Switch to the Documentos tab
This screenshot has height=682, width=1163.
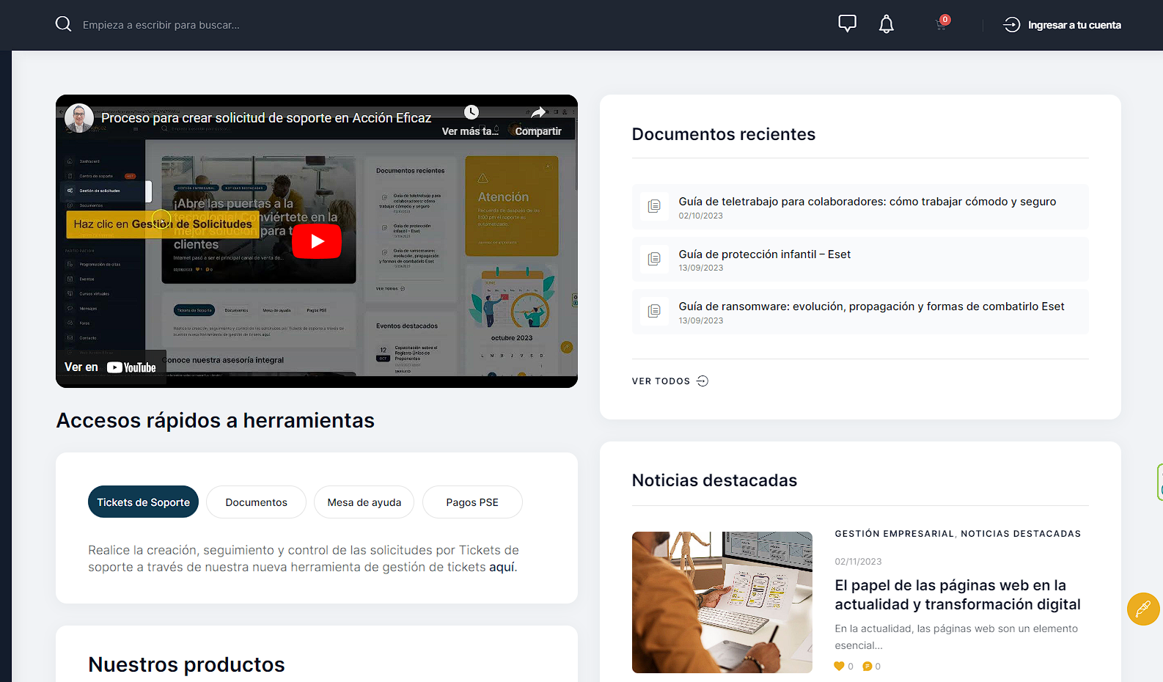pyautogui.click(x=256, y=502)
